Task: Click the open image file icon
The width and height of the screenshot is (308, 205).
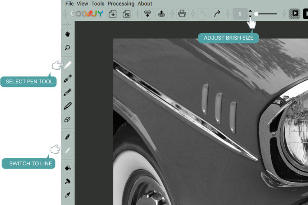Action: (113, 14)
